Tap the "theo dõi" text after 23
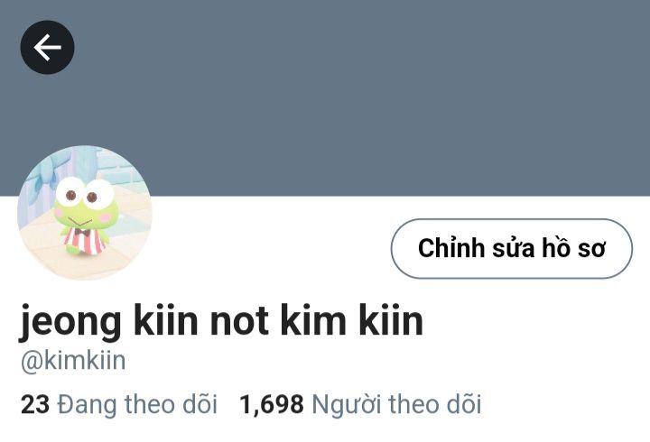The image size is (650, 442). (x=171, y=404)
